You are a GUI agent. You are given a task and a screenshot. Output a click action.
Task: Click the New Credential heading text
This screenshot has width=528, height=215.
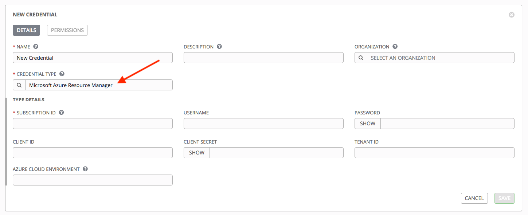[x=35, y=15]
